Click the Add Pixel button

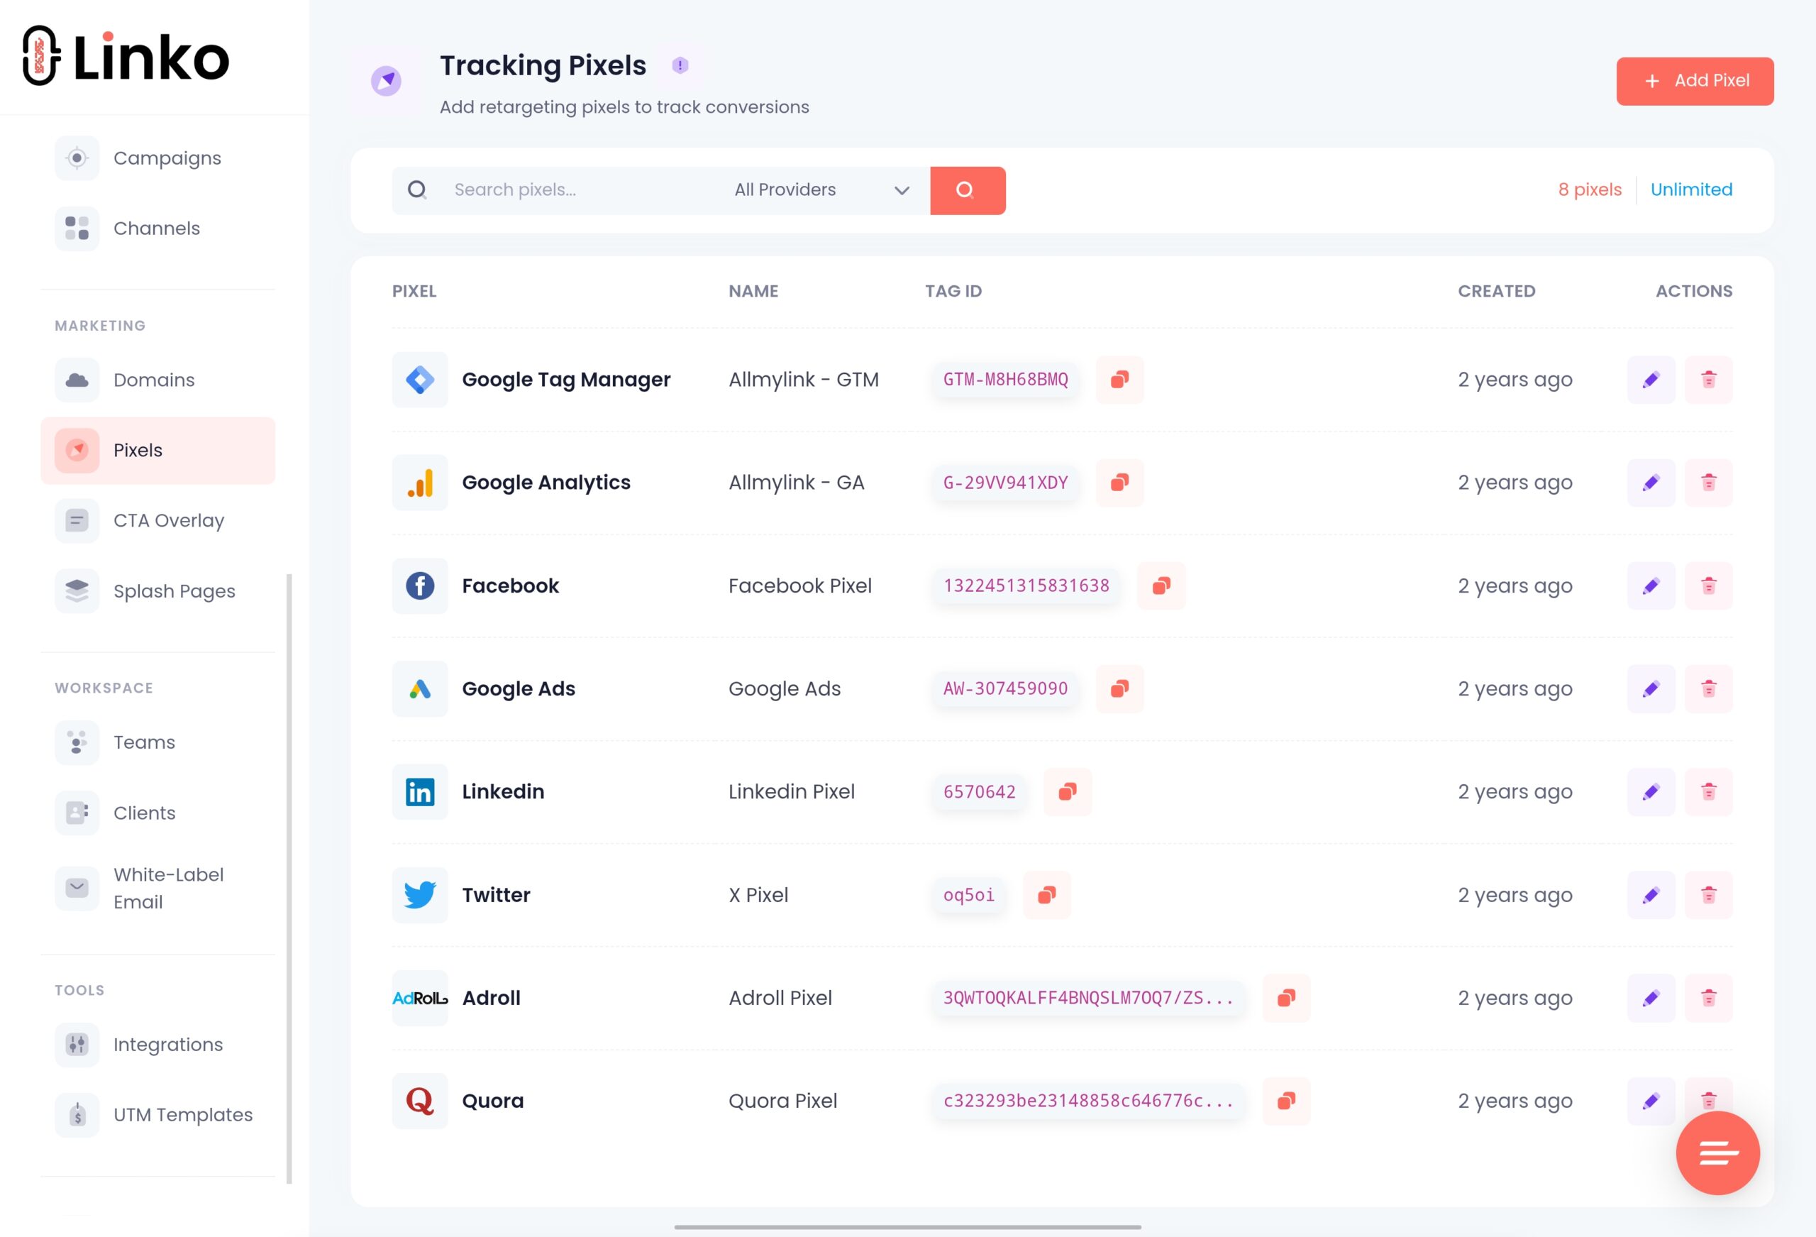(1695, 80)
